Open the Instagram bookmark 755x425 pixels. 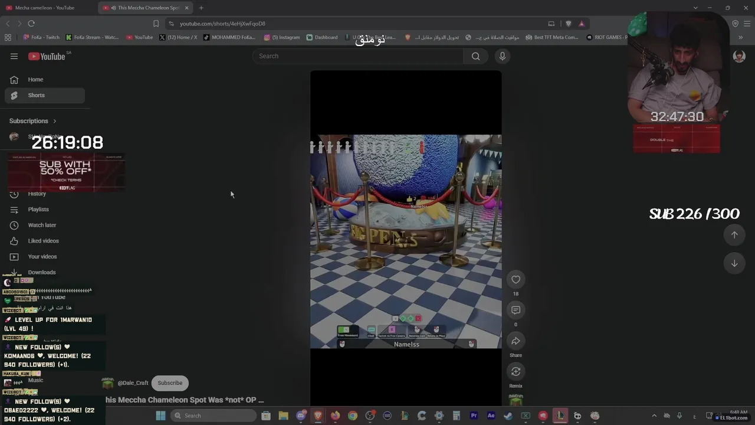pyautogui.click(x=282, y=37)
